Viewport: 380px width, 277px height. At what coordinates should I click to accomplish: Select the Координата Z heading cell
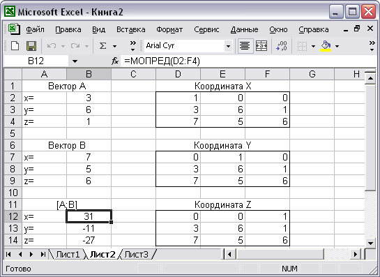[222, 204]
